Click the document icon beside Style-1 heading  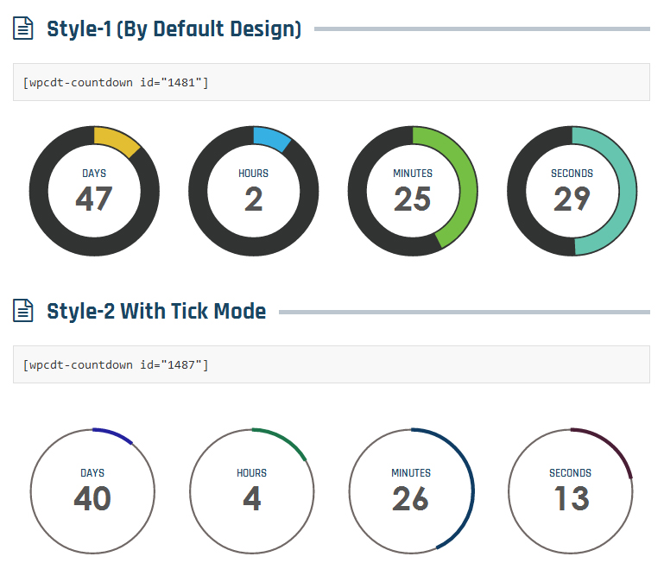[22, 28]
